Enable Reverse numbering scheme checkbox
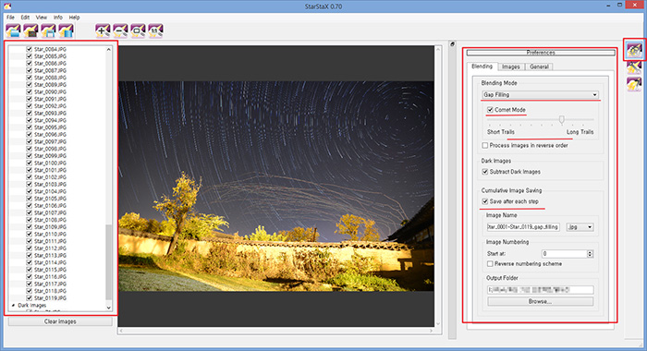This screenshot has width=647, height=351. 490,263
